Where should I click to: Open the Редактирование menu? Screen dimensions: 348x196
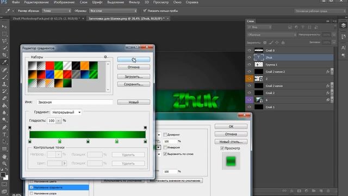pos(36,2)
